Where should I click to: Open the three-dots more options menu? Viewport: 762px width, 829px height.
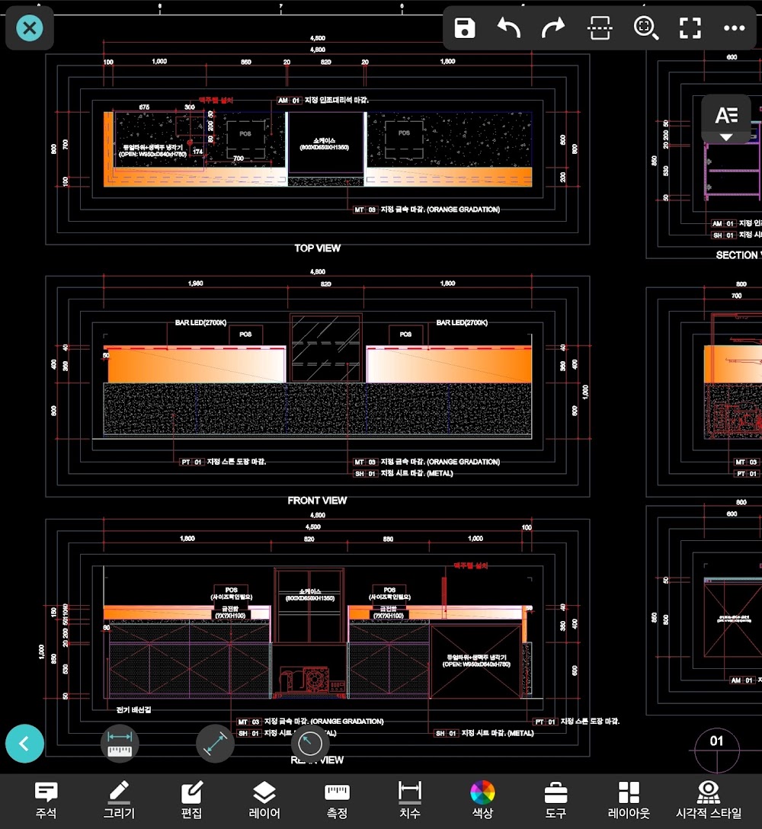pos(735,28)
